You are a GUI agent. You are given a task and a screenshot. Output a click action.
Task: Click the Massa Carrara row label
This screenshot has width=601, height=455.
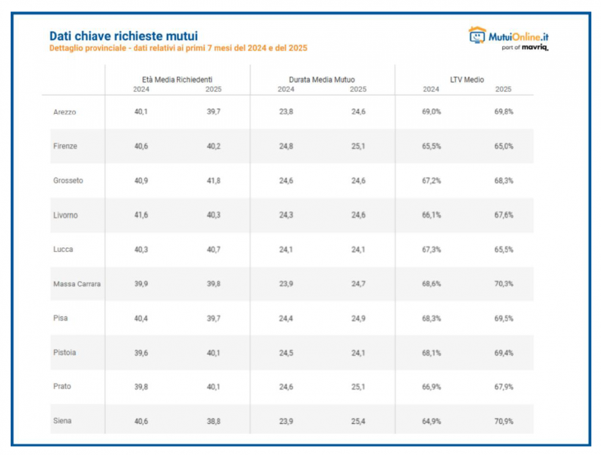77,284
